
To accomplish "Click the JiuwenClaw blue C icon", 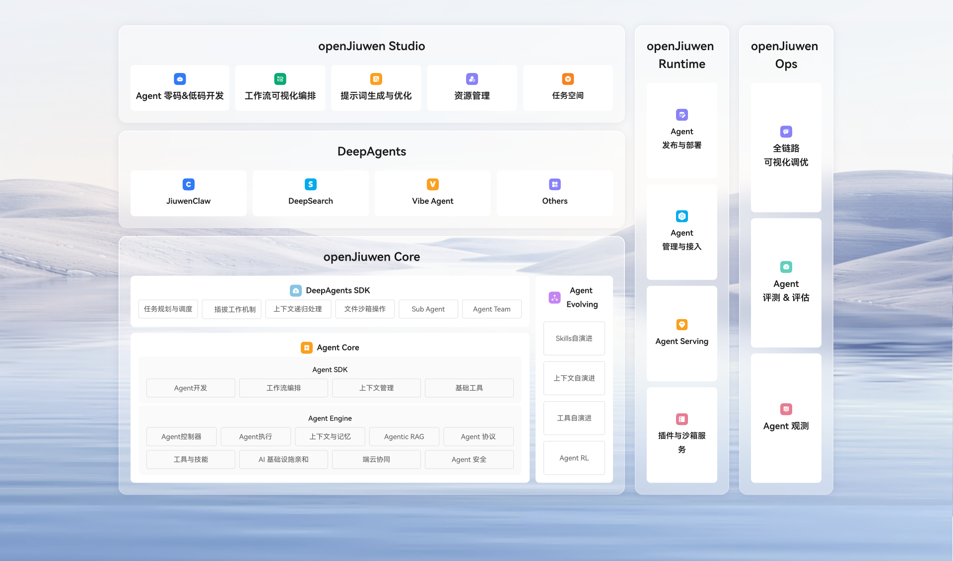I will click(x=188, y=184).
